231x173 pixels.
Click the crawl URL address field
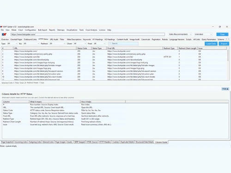tap(88, 34)
